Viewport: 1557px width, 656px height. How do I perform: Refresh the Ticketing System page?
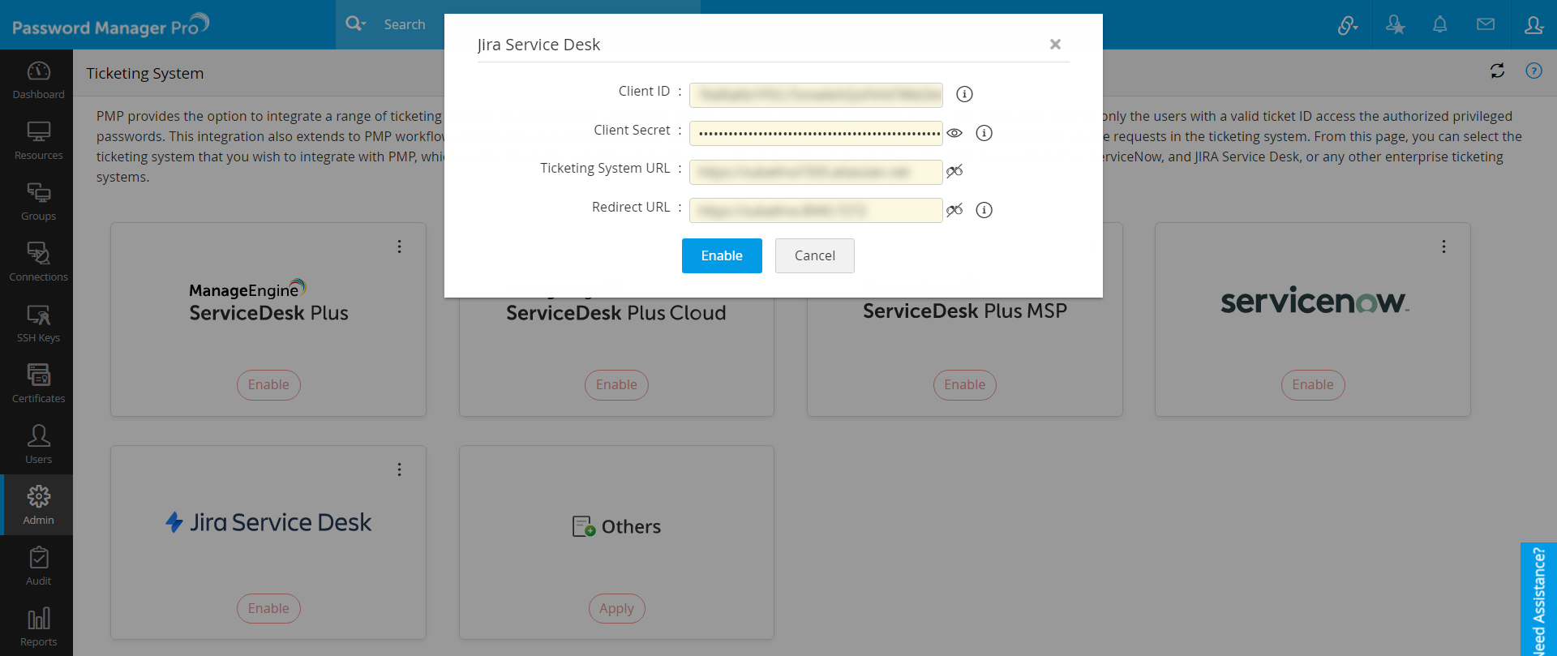tap(1497, 71)
